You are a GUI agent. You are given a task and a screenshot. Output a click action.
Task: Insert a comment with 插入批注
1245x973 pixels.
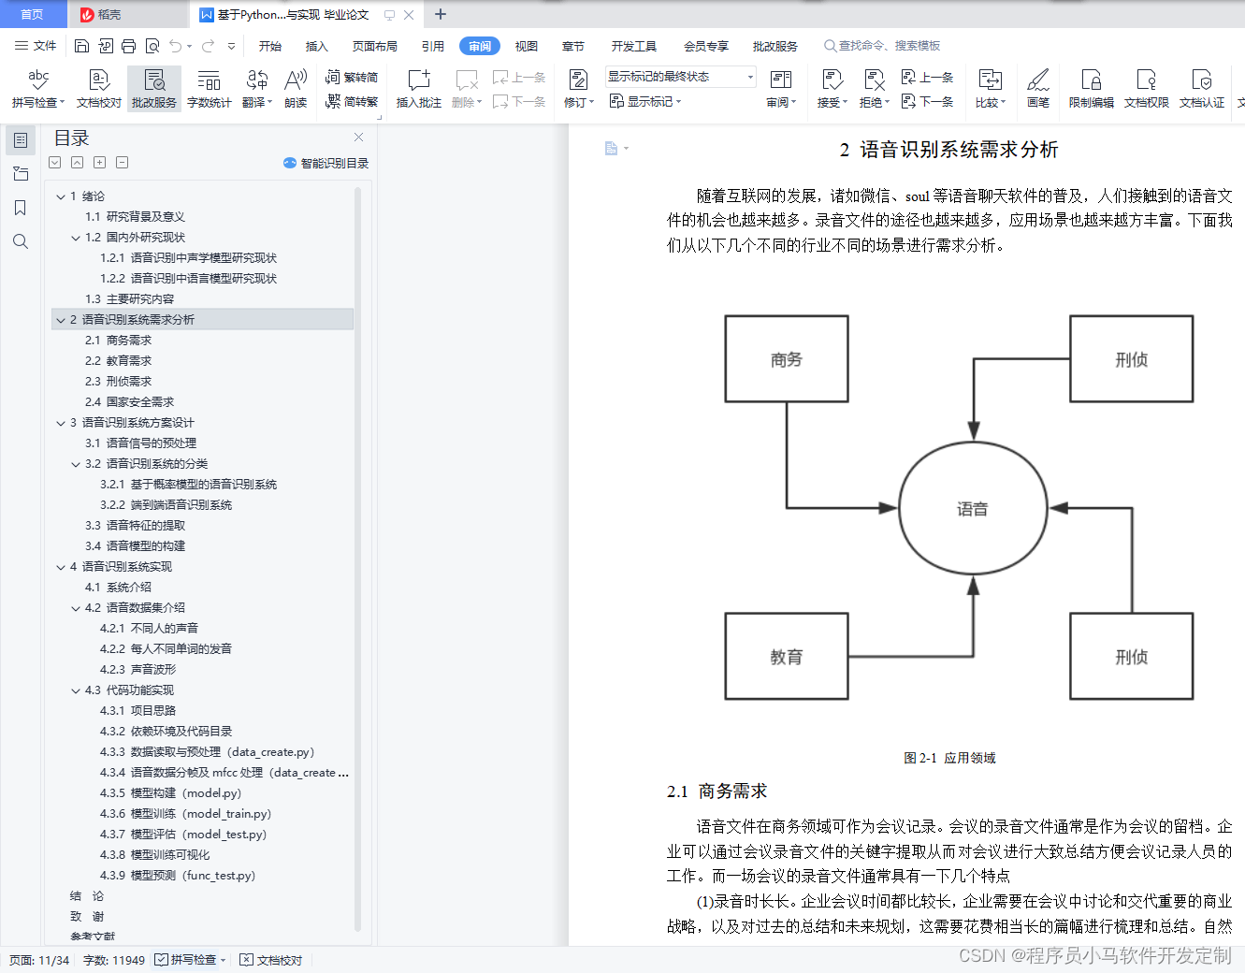(x=419, y=89)
